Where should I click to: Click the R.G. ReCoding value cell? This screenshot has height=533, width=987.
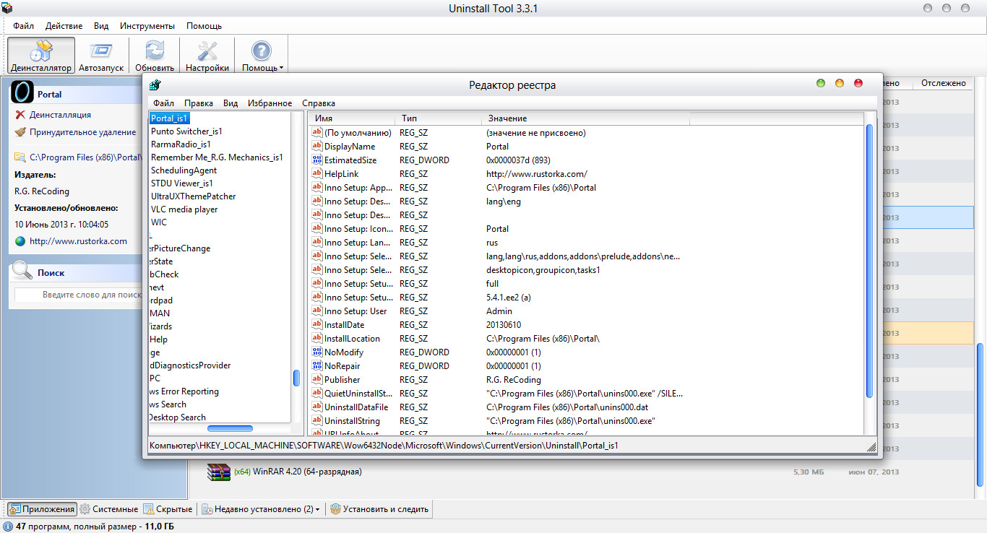tap(514, 380)
